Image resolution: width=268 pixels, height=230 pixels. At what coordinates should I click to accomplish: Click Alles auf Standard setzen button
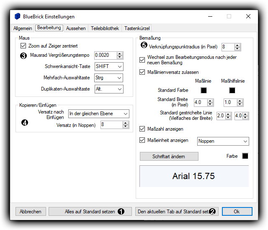pos(90,212)
